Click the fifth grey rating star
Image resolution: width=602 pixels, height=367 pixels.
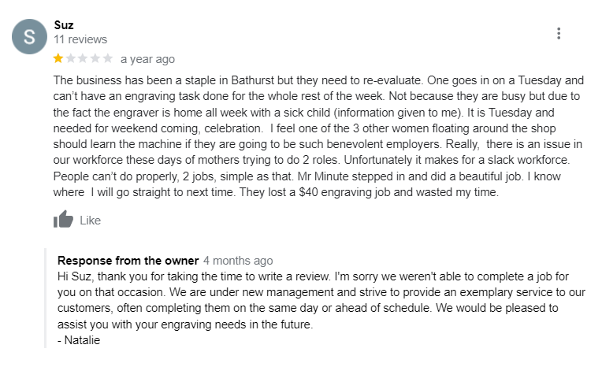[107, 58]
